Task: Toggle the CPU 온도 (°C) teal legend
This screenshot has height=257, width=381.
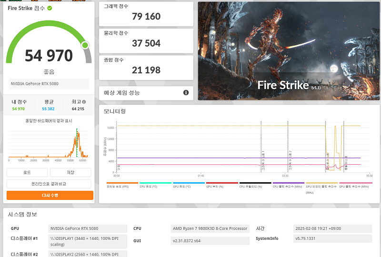Action: 155,186
